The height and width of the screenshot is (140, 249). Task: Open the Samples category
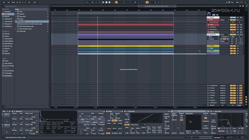tap(7, 54)
